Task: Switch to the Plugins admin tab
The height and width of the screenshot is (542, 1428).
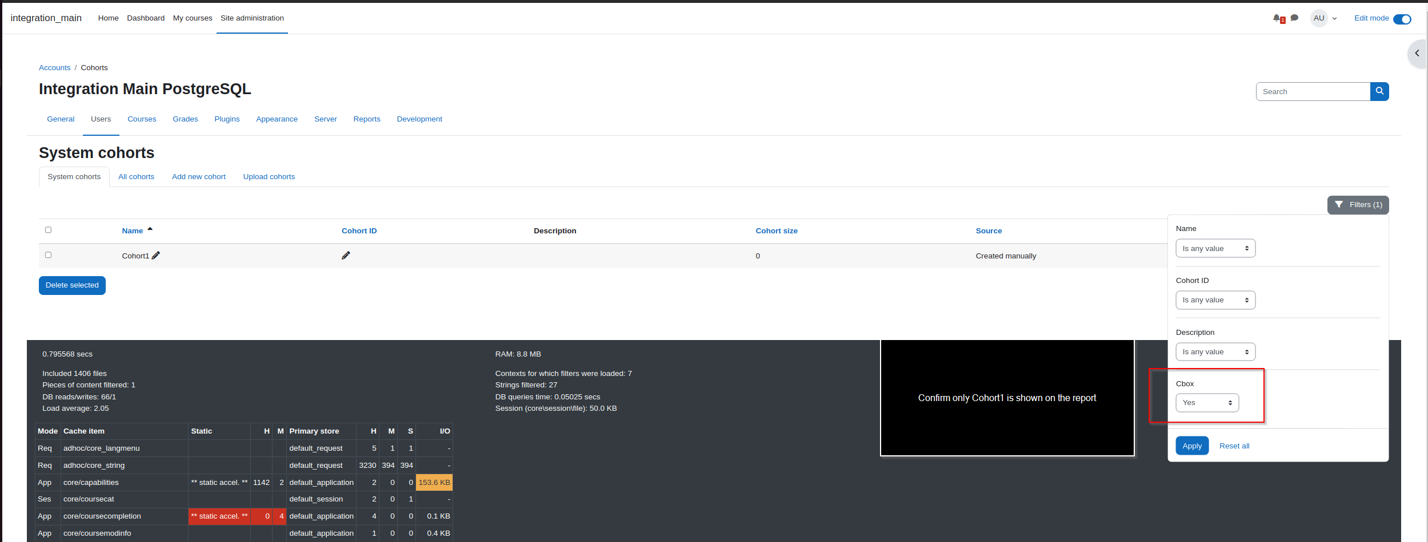Action: click(x=227, y=119)
